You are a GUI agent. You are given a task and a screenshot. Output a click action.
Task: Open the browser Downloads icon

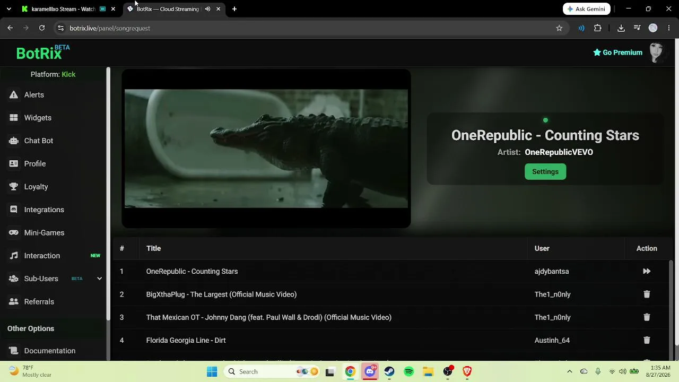tap(621, 28)
